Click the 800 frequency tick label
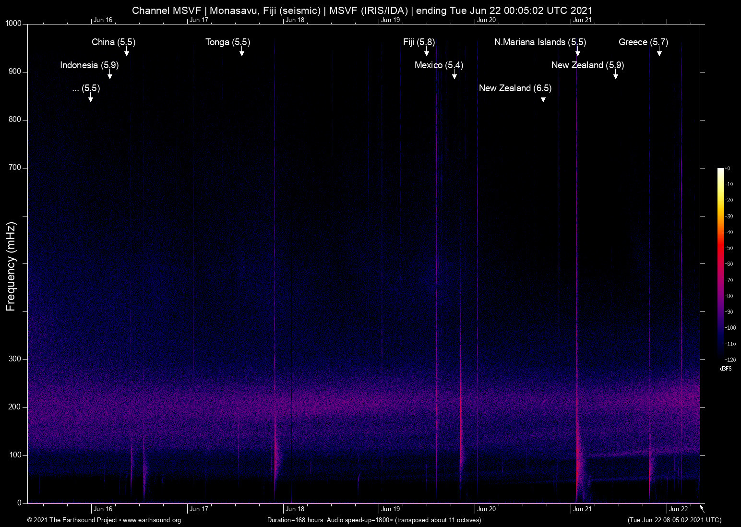The height and width of the screenshot is (527, 741). [x=15, y=120]
